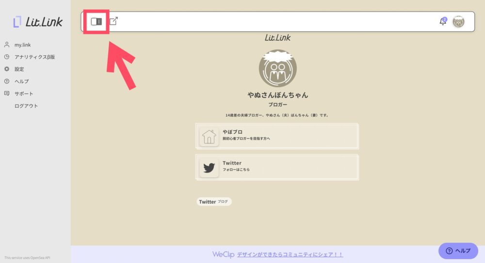
Task: Click the Twitter ブログ tag pill
Action: coord(214,202)
